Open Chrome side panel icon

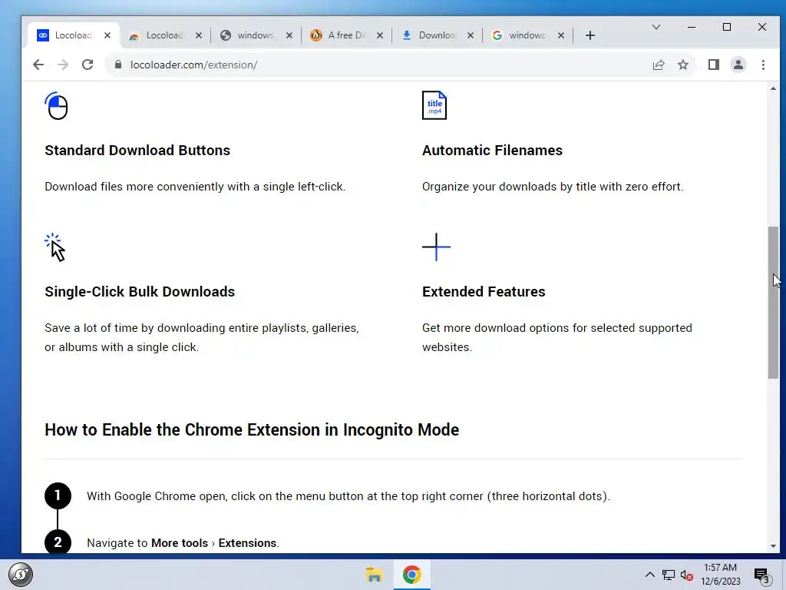[x=713, y=65]
